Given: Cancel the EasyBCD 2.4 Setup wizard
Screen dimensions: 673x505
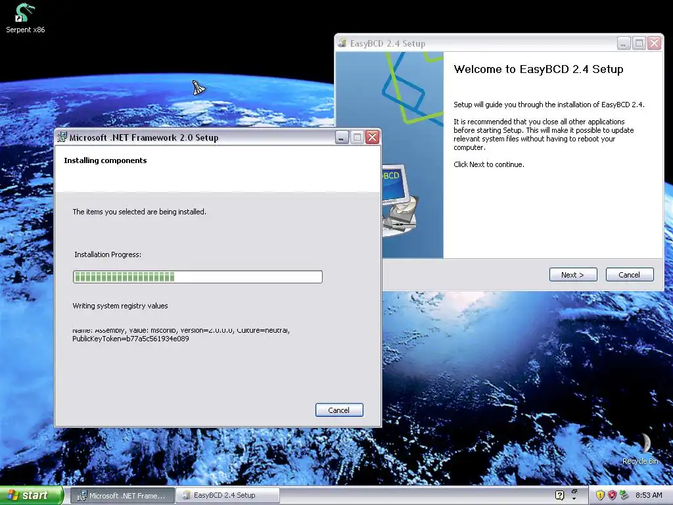Looking at the screenshot, I should point(630,275).
